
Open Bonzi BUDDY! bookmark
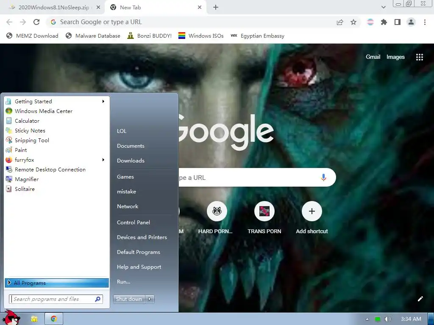[x=150, y=36]
